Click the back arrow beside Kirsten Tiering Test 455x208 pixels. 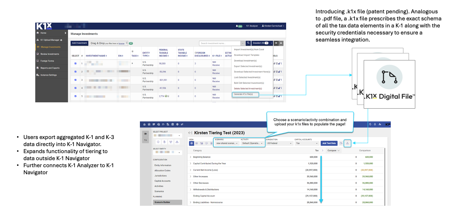coord(190,133)
